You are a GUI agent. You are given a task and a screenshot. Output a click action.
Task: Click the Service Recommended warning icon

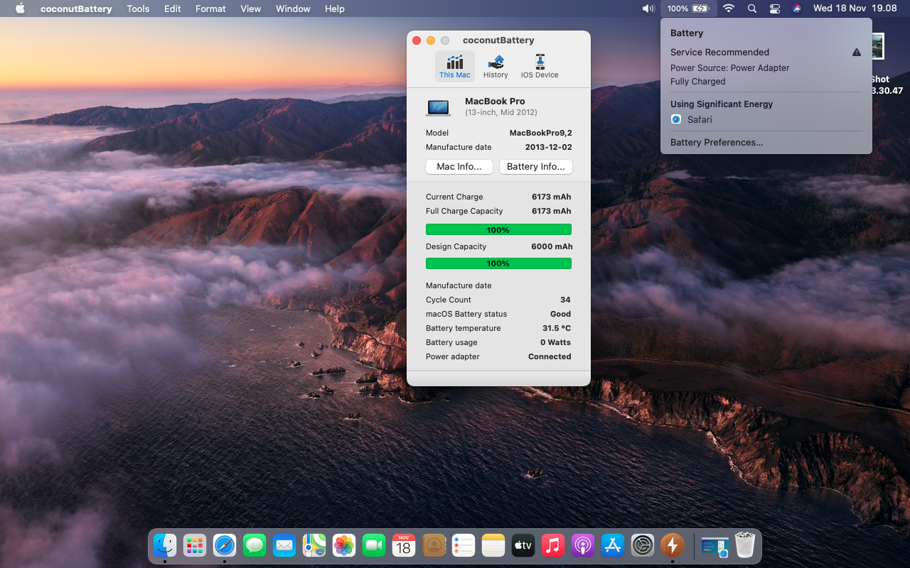click(x=856, y=53)
